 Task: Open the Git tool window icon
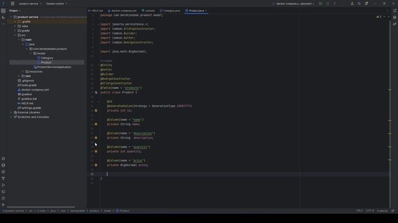point(3,205)
